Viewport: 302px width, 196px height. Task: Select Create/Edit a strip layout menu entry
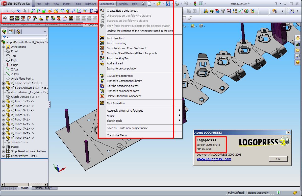point(140,11)
